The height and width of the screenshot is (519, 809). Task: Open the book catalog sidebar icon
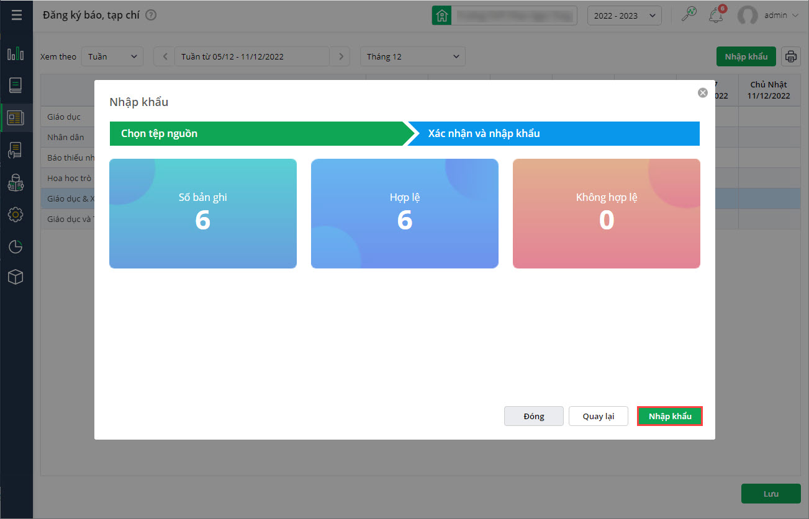16,86
